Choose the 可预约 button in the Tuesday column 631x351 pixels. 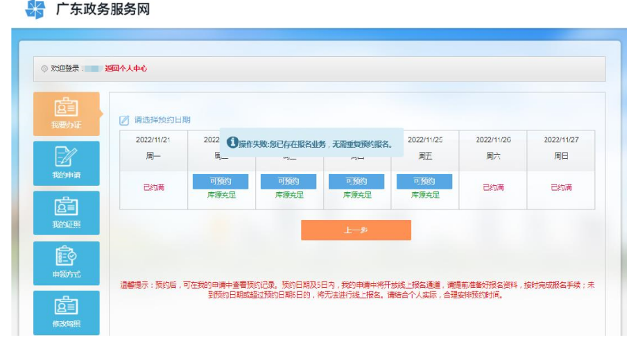tap(221, 181)
